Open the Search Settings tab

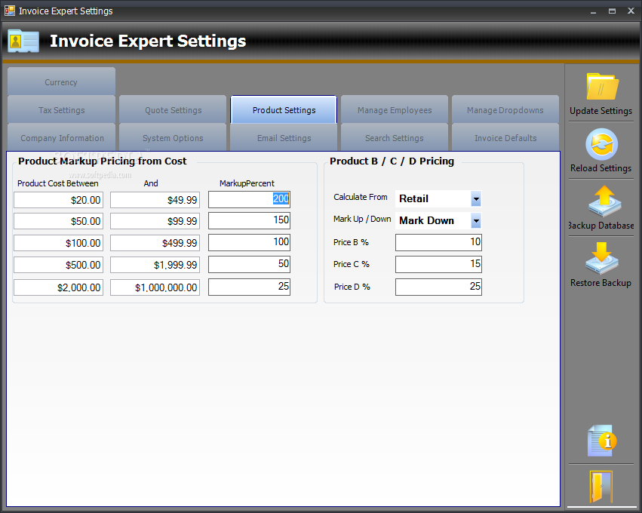tap(395, 137)
